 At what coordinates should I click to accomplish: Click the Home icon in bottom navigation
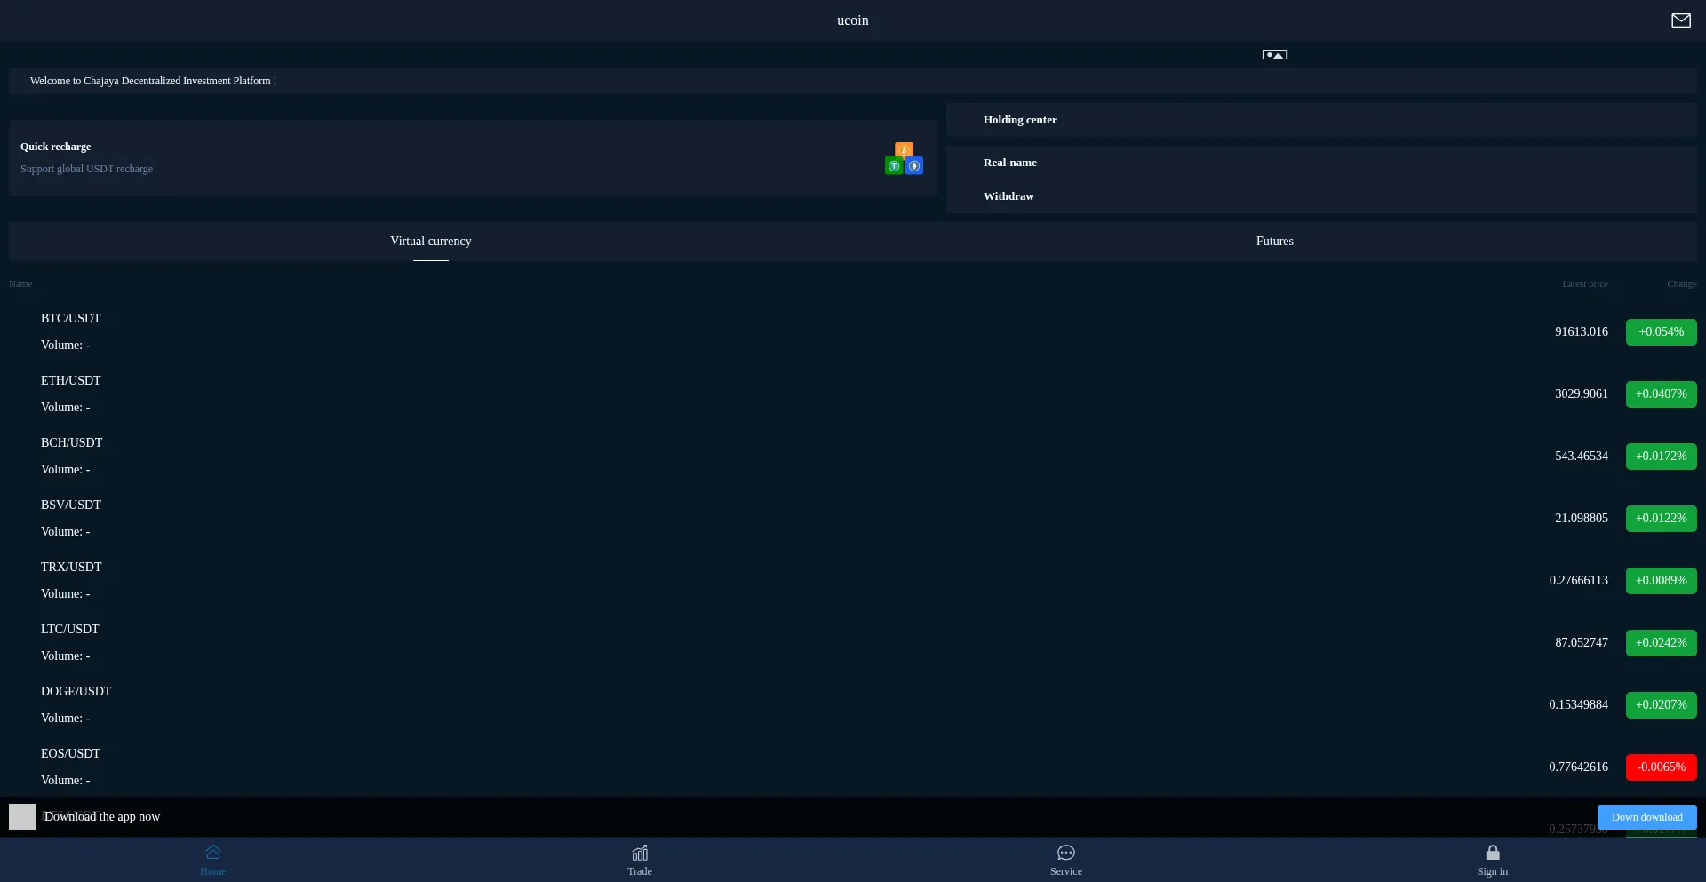coord(212,853)
